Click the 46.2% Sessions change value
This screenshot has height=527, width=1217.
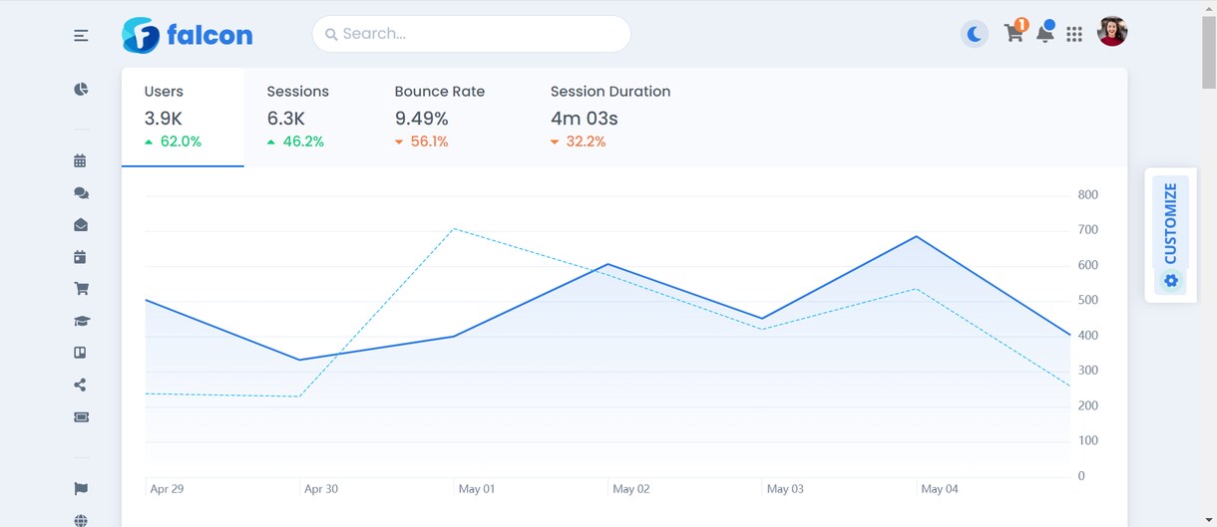(303, 141)
